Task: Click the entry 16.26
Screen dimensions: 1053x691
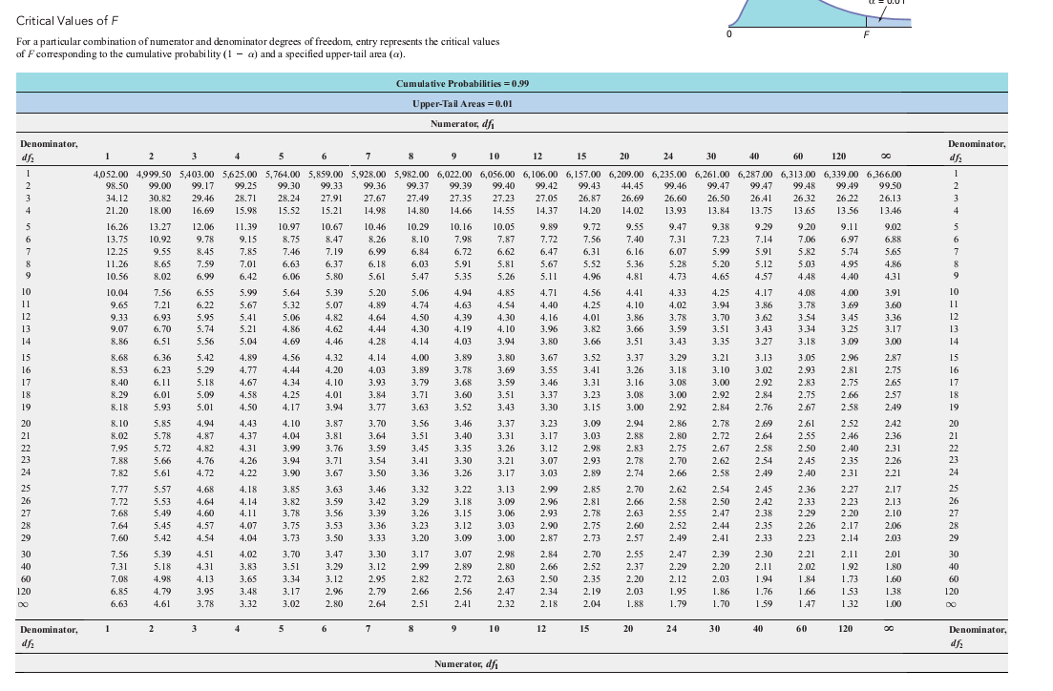Action: click(x=116, y=227)
